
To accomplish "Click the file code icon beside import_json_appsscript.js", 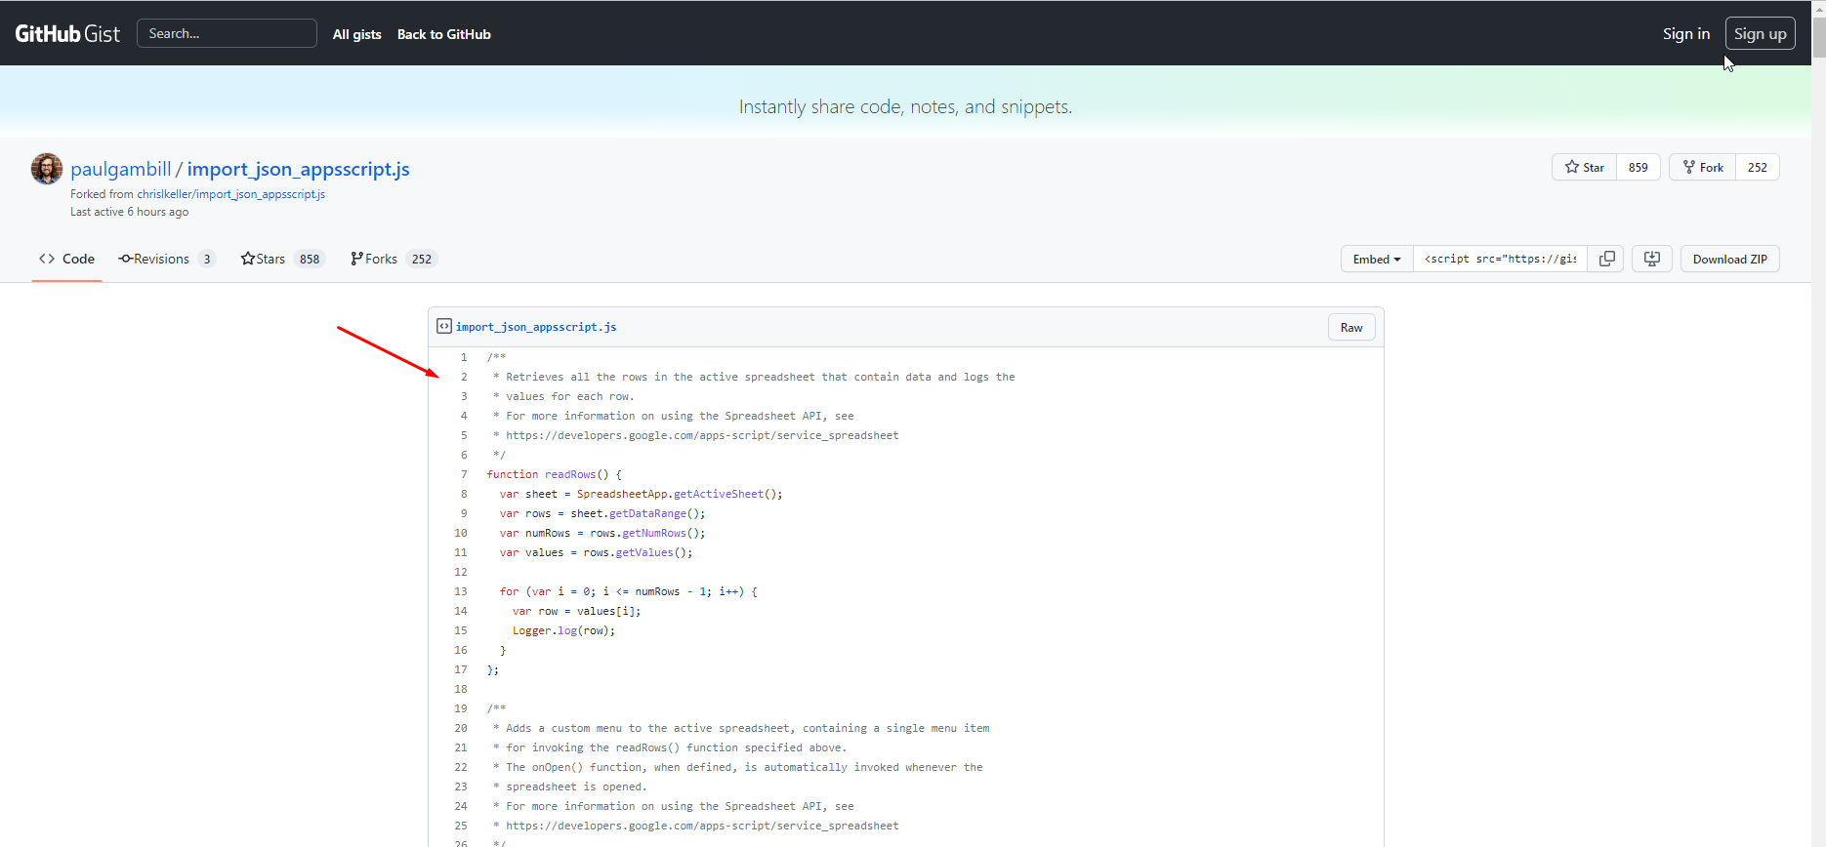I will pos(444,327).
